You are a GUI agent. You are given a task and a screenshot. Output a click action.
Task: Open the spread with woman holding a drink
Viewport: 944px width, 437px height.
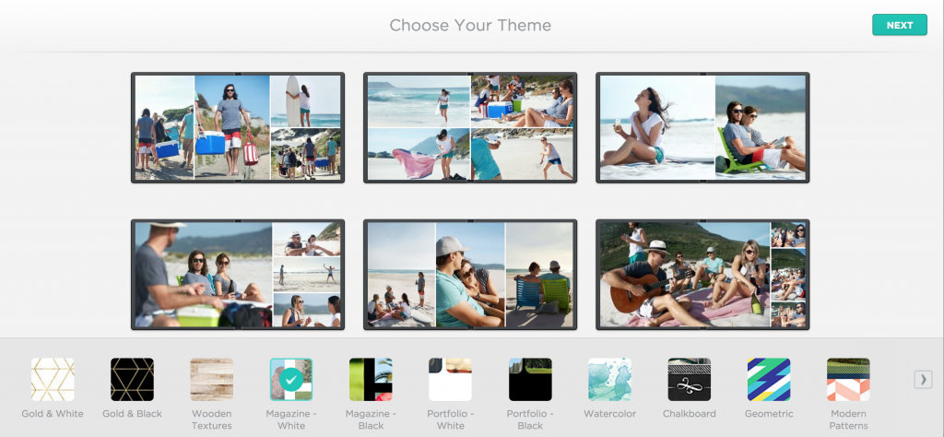[x=702, y=127]
